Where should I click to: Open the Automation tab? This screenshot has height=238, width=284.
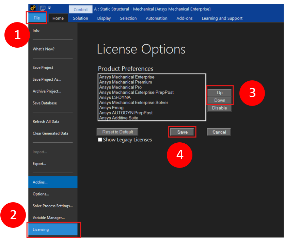point(157,18)
